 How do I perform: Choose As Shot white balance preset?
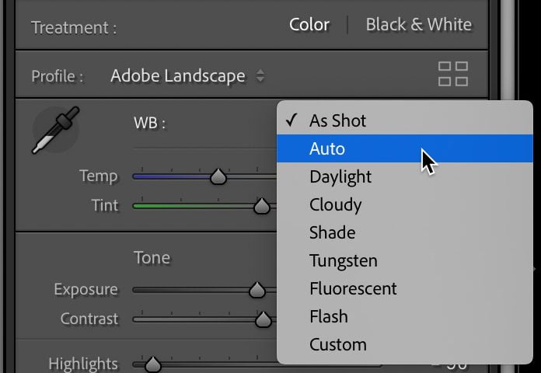coord(337,120)
